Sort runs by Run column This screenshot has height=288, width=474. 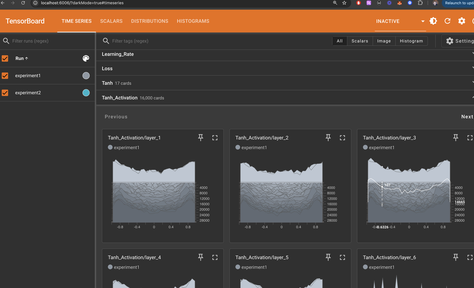point(22,58)
